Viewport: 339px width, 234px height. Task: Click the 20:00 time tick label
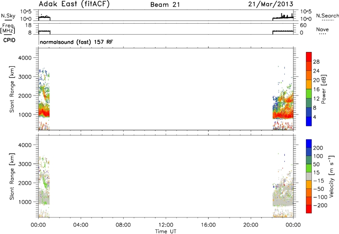coord(250,225)
